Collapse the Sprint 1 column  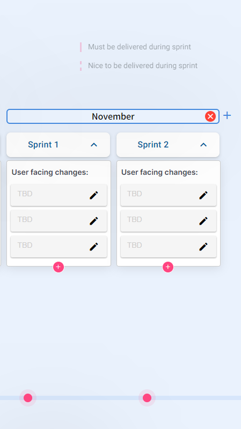point(94,145)
